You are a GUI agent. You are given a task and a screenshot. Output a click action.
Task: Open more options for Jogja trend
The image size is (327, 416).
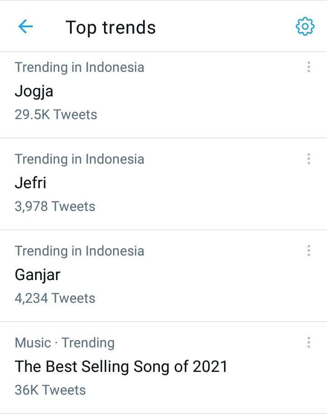tap(309, 67)
